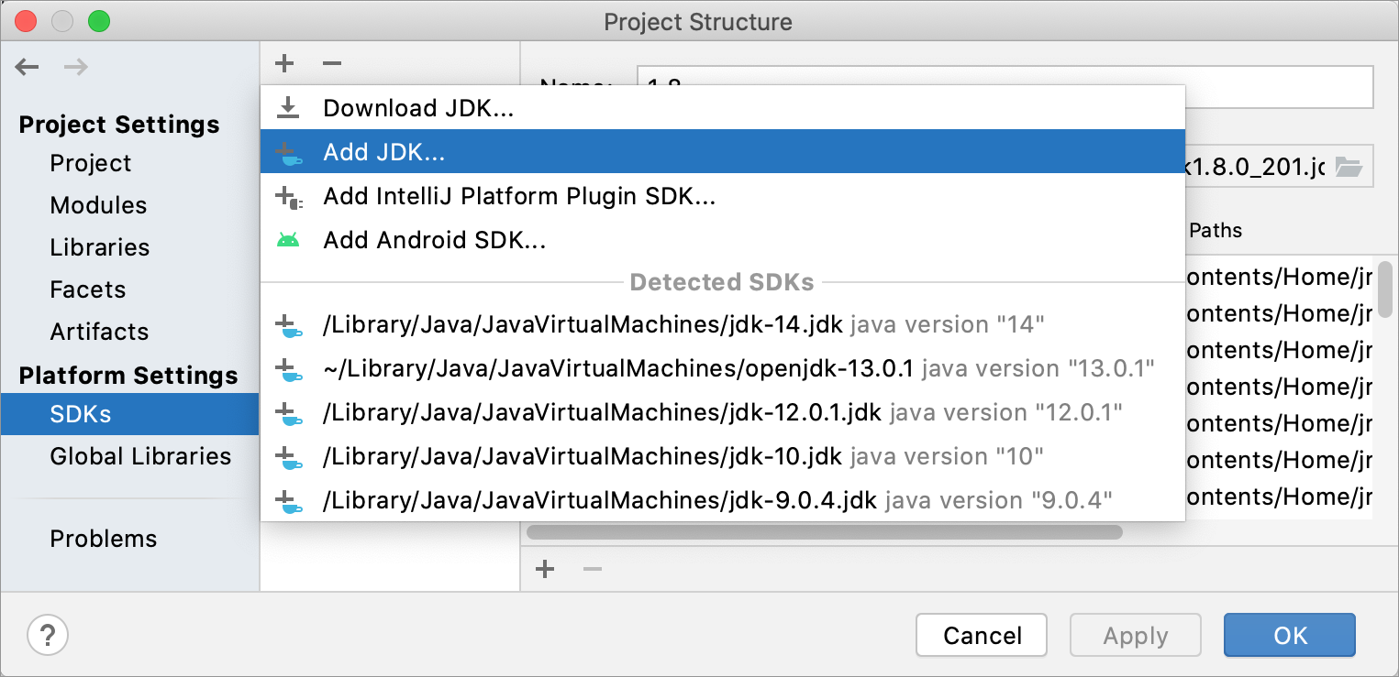Viewport: 1399px width, 677px height.
Task: Click the back navigation arrow
Action: pos(27,66)
